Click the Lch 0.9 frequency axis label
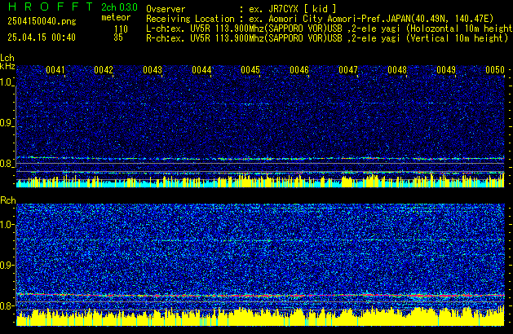Screen dimensions: 513x334 [x=7, y=123]
